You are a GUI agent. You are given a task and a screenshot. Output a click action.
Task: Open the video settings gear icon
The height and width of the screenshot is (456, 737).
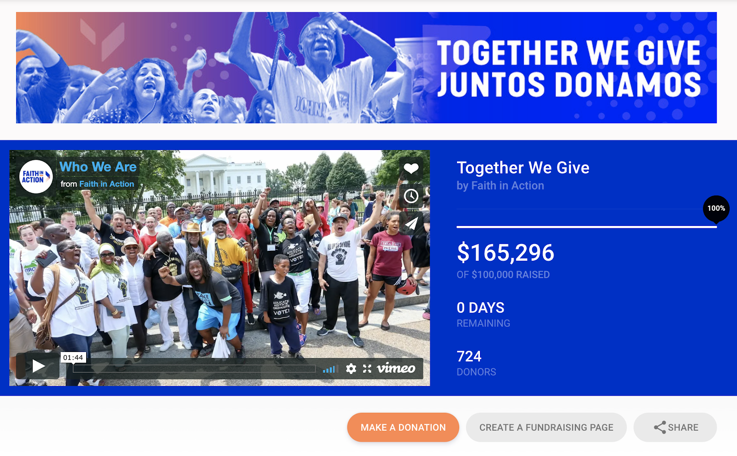tap(351, 369)
